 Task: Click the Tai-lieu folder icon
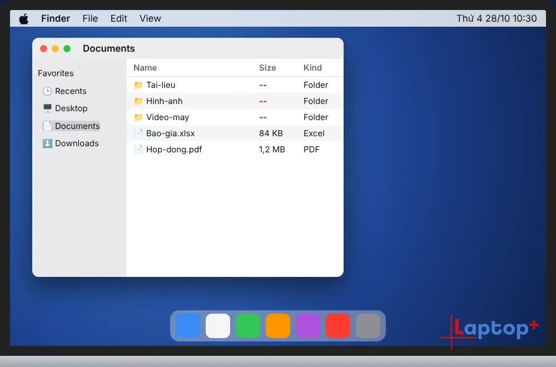pyautogui.click(x=138, y=85)
